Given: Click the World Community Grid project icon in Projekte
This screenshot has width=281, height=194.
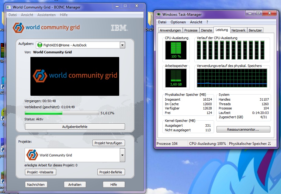Looking at the screenshot, I should click(x=32, y=155).
